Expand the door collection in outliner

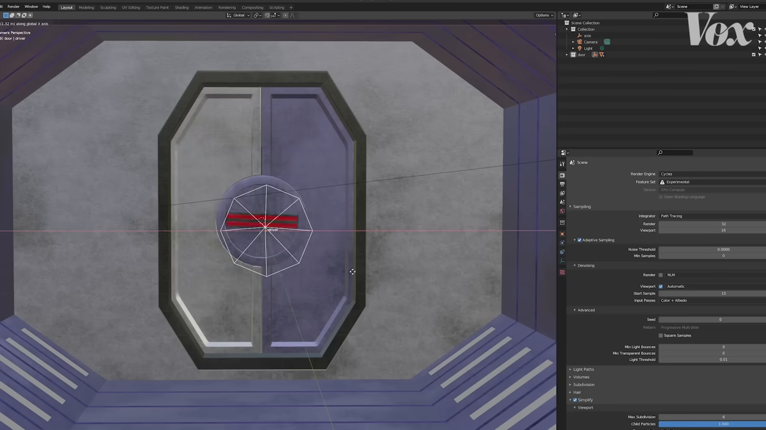[567, 54]
